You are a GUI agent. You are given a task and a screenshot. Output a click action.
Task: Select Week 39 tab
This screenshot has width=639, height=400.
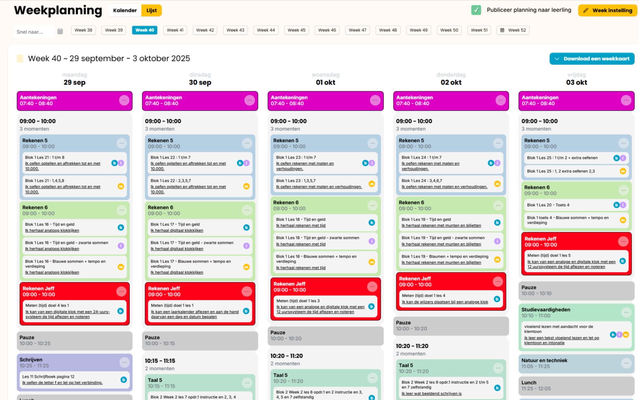114,30
